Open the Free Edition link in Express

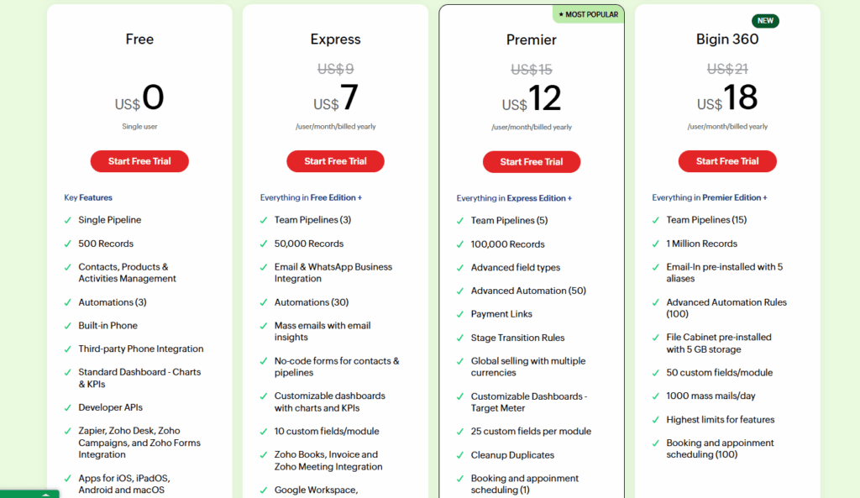pos(333,198)
